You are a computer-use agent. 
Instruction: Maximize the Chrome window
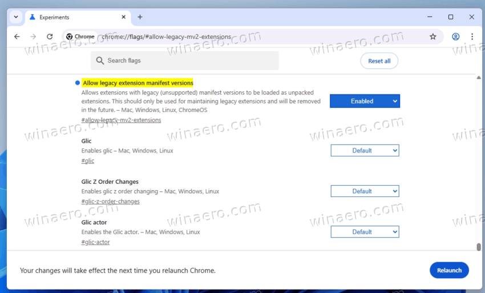pyautogui.click(x=451, y=17)
